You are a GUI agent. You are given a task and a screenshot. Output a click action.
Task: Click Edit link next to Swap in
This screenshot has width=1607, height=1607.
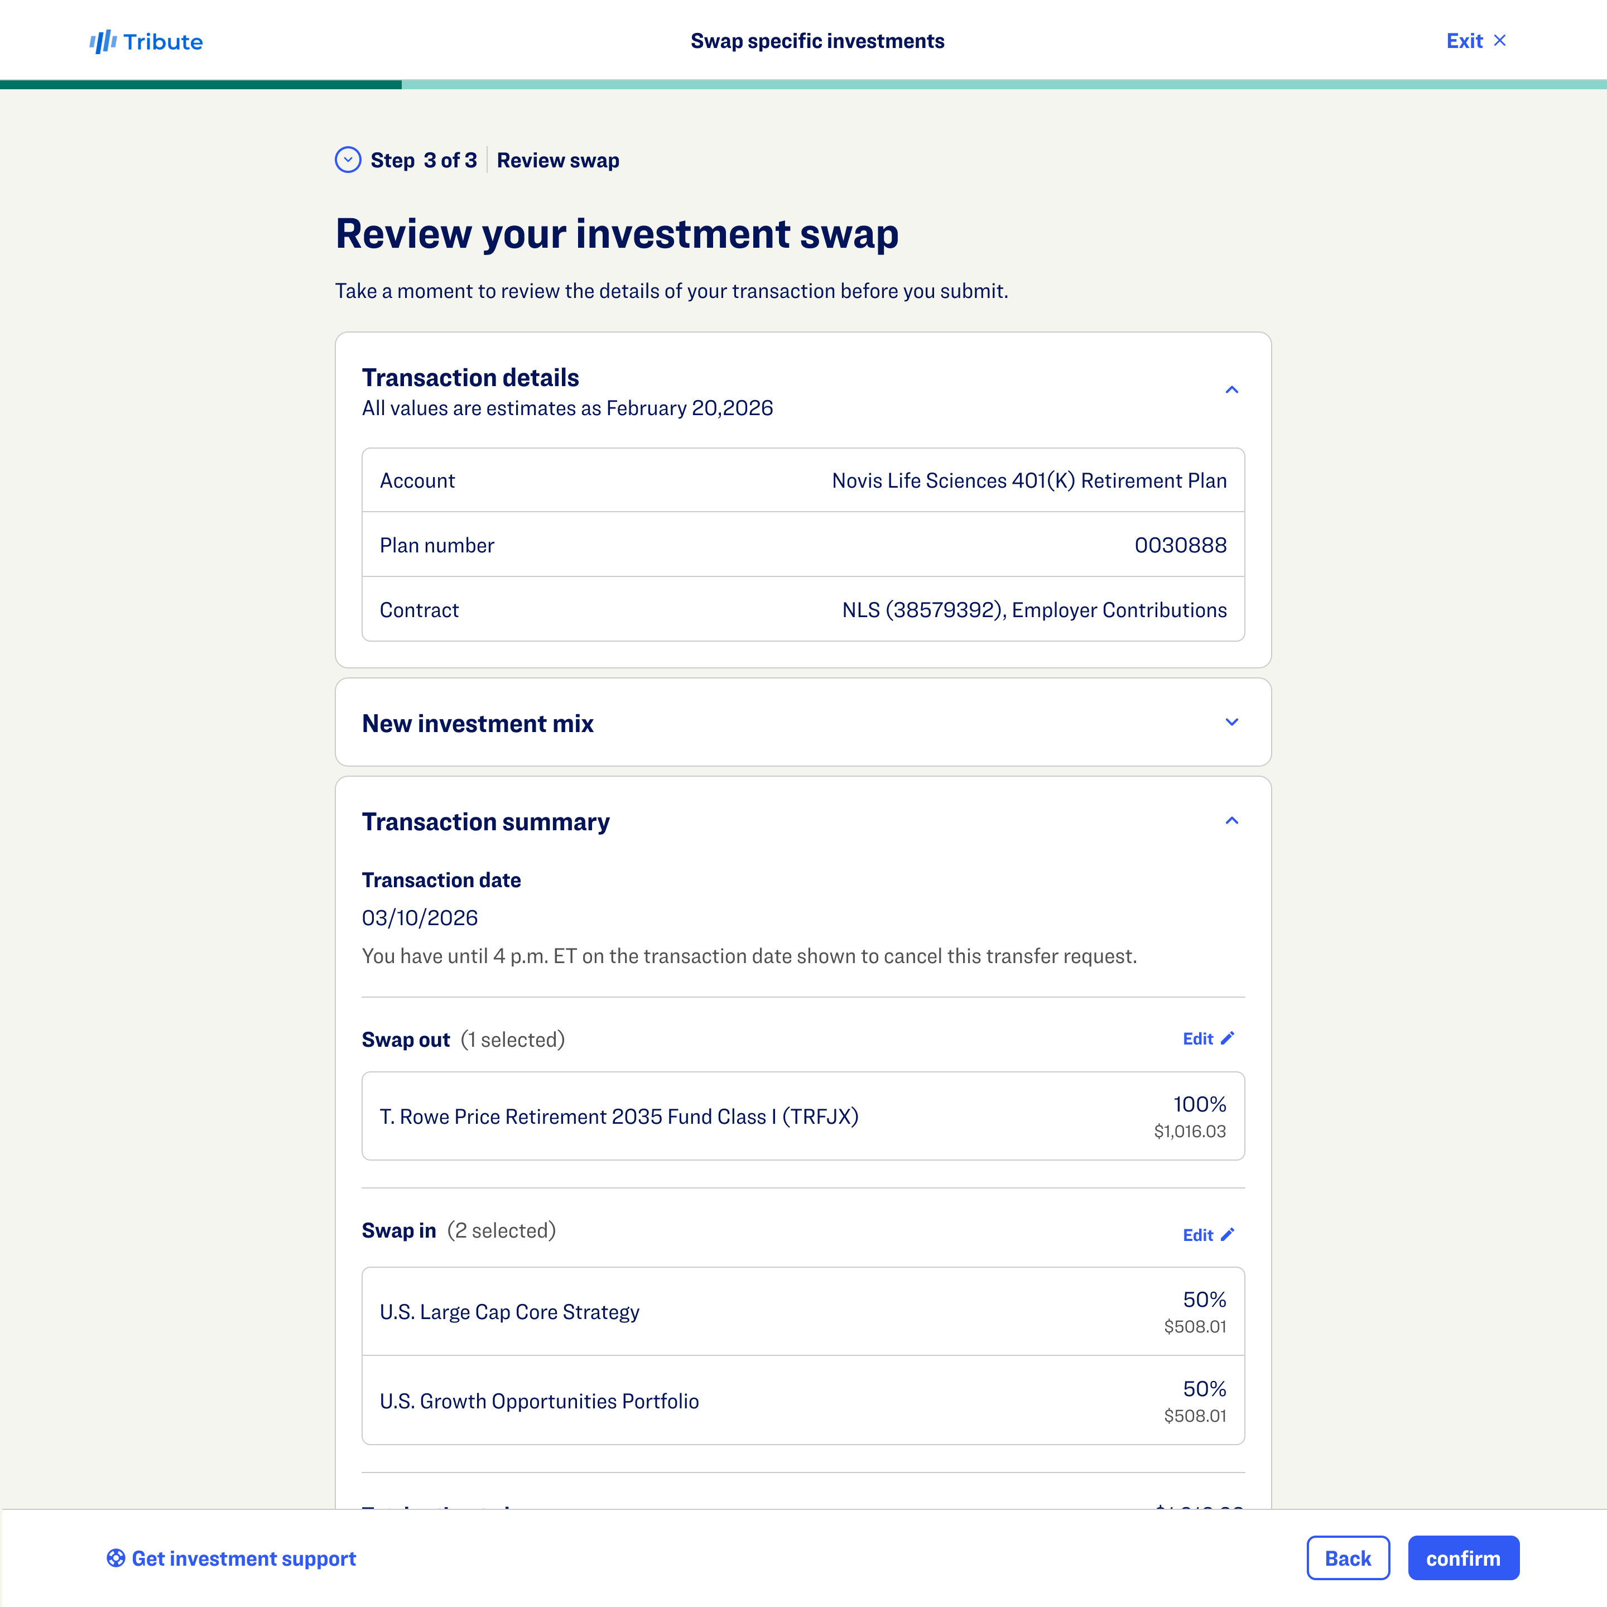click(1198, 1235)
